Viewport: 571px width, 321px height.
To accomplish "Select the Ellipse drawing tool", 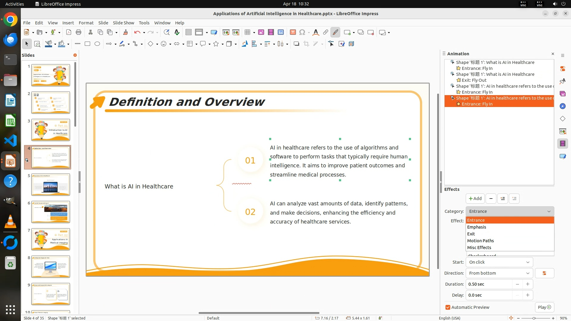I will [97, 44].
